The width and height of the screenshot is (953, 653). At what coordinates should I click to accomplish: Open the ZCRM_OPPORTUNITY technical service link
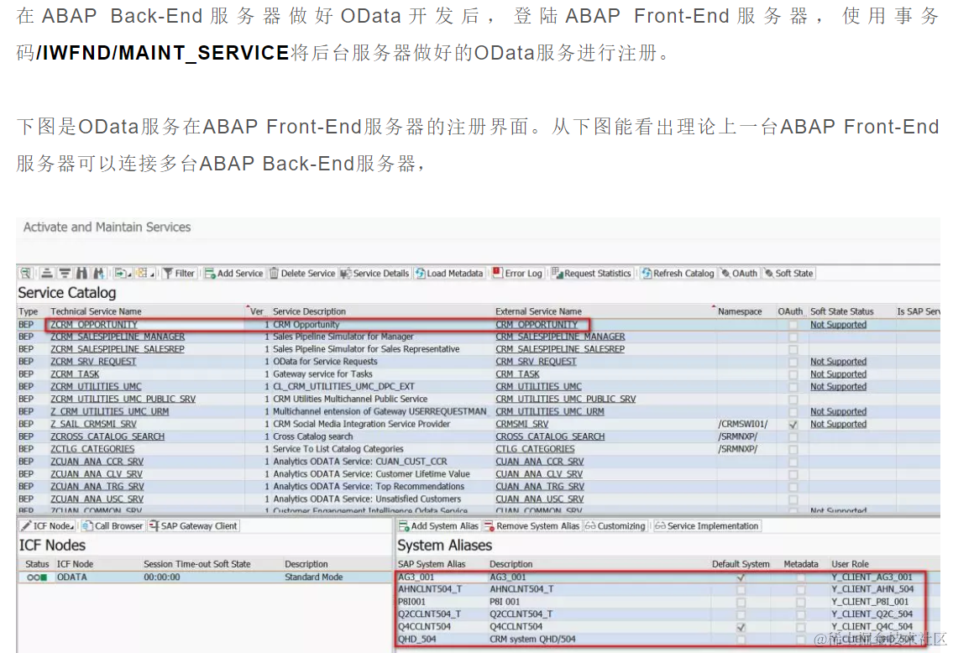tap(93, 325)
